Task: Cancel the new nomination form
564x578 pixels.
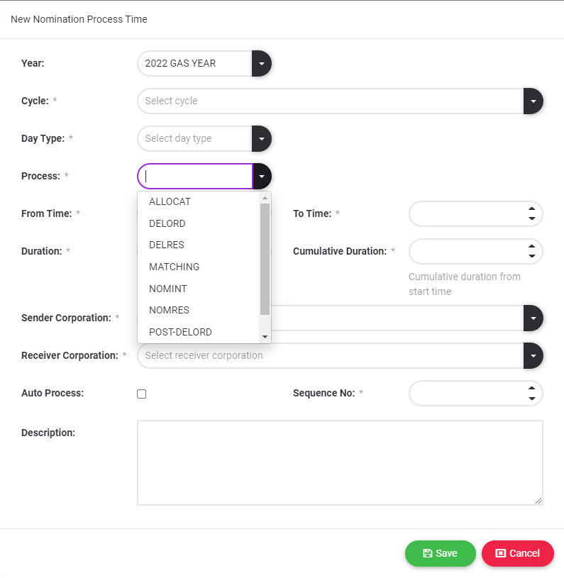Action: (517, 553)
